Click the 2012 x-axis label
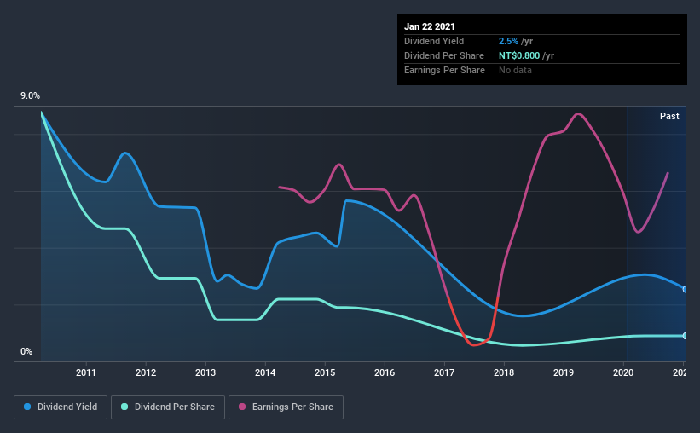Viewport: 700px width, 433px height. pyautogui.click(x=146, y=372)
